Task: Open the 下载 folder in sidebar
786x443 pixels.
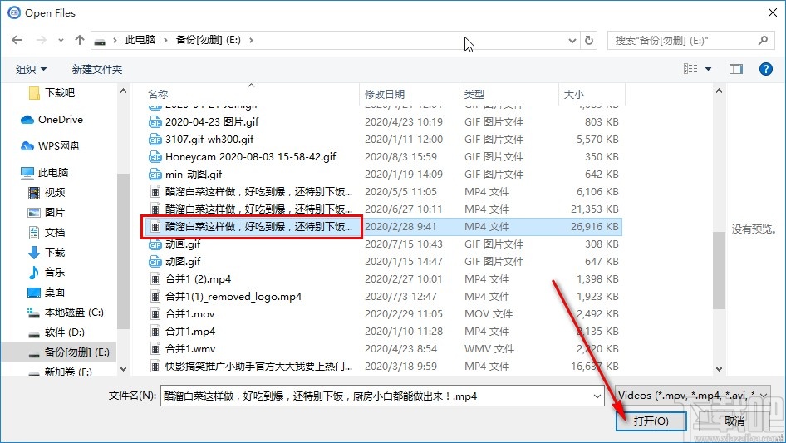Action: coord(47,252)
